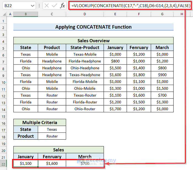Open the Name Box dropdown arrow
193x170 pixels.
pos(32,6)
